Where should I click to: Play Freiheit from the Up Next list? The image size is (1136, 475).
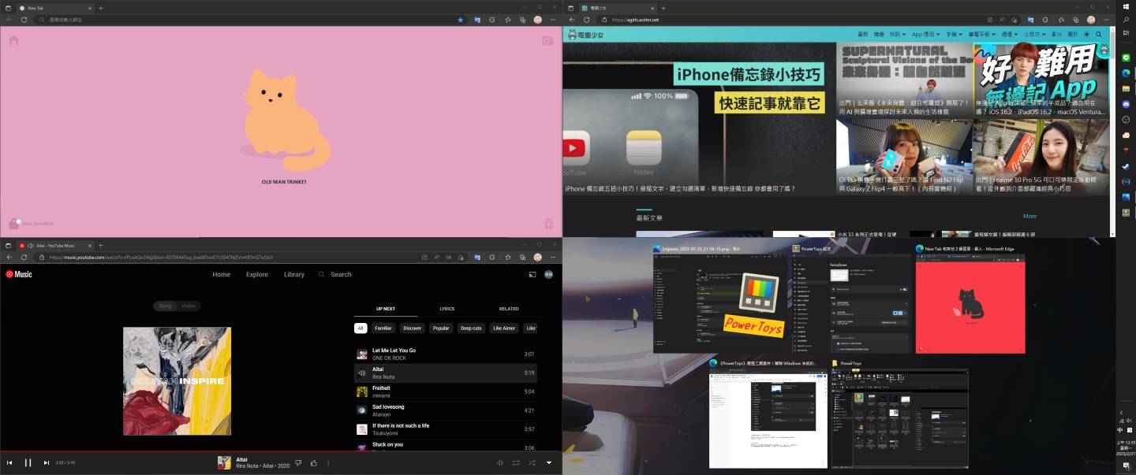(x=381, y=390)
